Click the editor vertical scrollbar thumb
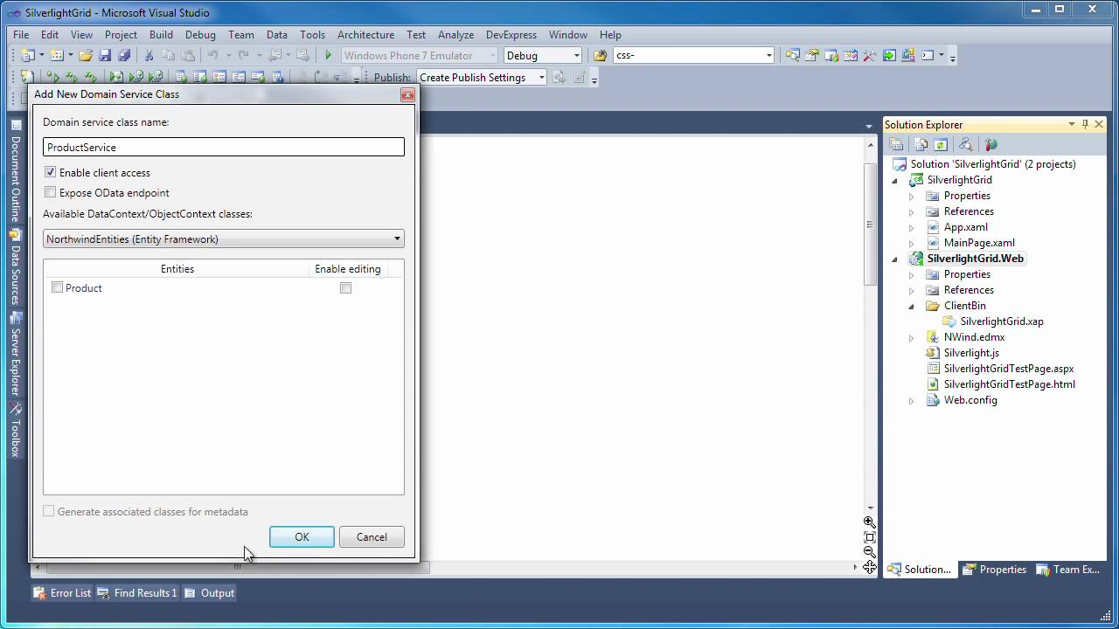This screenshot has height=629, width=1119. (x=869, y=224)
